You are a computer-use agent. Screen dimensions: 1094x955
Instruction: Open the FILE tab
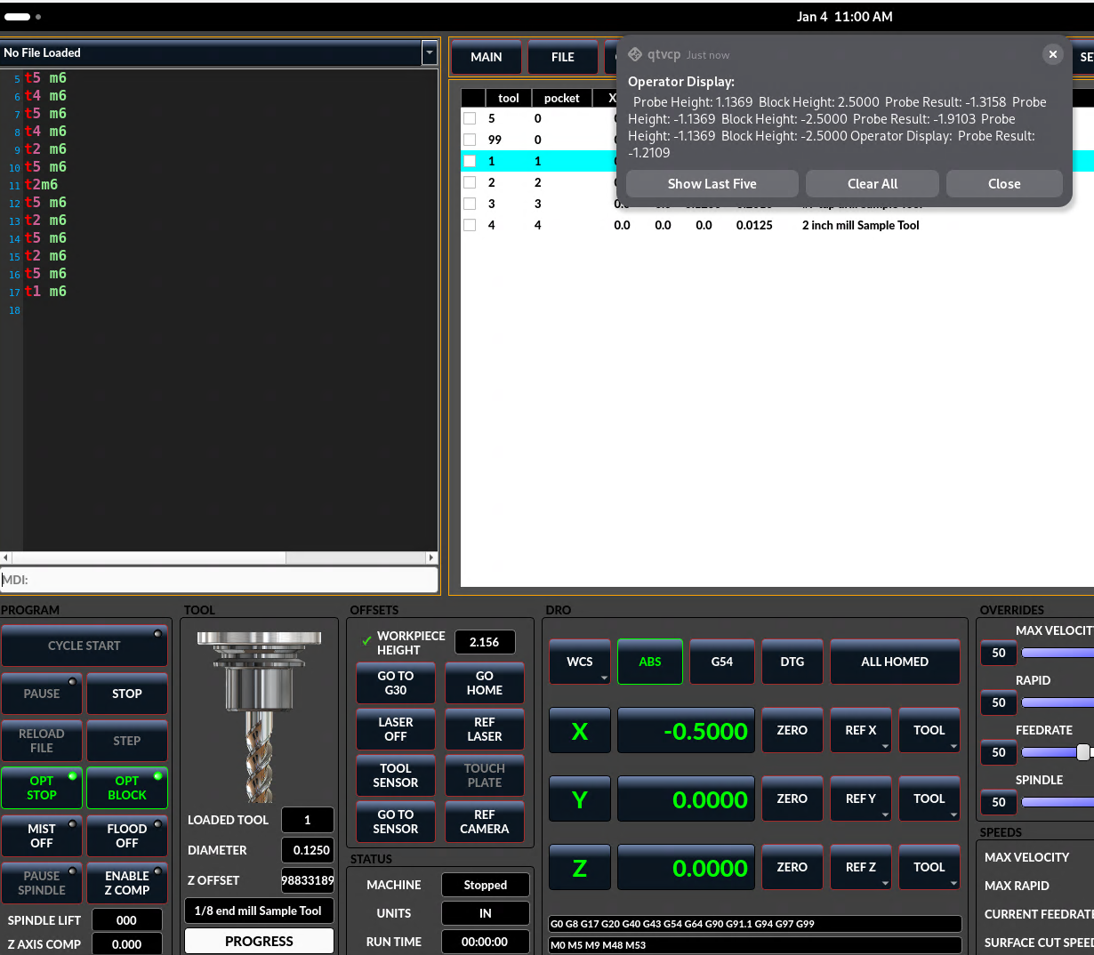tap(562, 57)
